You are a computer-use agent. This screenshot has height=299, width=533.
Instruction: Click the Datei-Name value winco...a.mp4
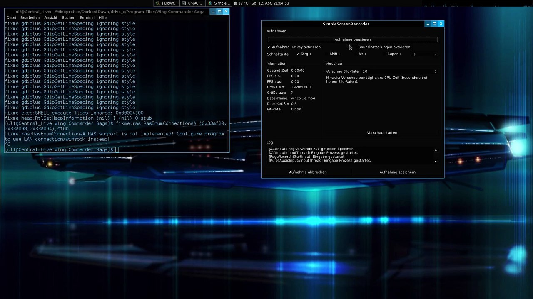pyautogui.click(x=303, y=98)
